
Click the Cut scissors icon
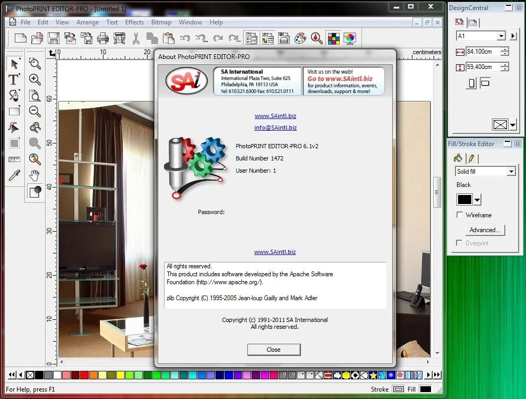[136, 38]
